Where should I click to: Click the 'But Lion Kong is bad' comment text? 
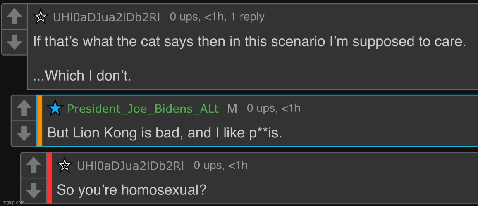click(x=165, y=133)
